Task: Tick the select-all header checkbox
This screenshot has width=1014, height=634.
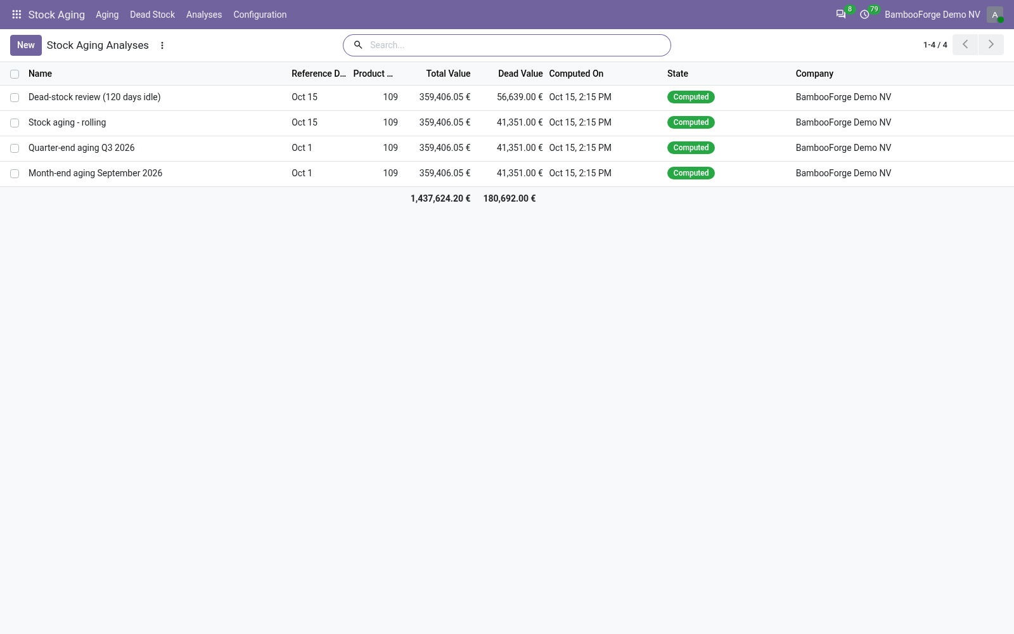Action: click(x=15, y=74)
